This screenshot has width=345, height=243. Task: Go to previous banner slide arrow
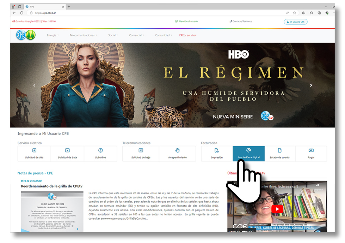coord(34,85)
